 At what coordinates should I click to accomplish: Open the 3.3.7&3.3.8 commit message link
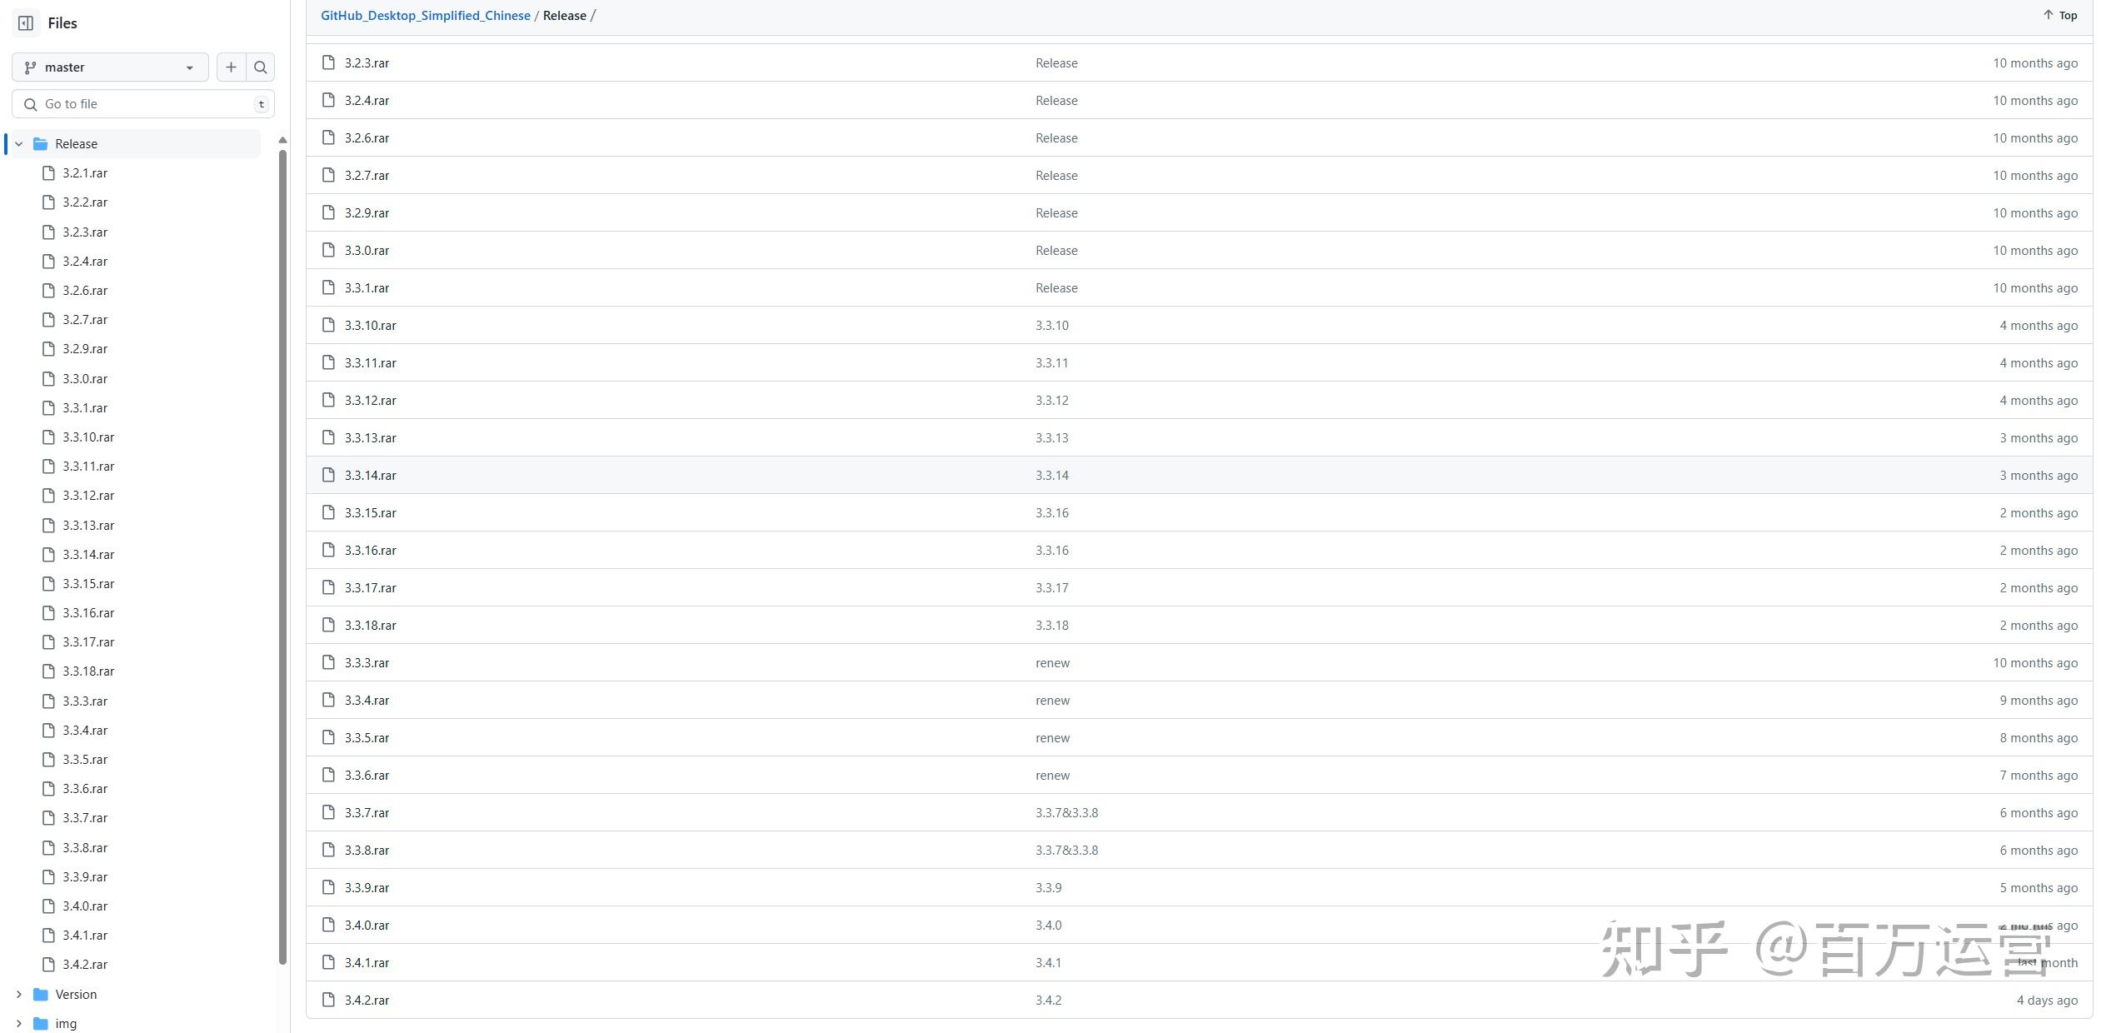coord(1066,812)
